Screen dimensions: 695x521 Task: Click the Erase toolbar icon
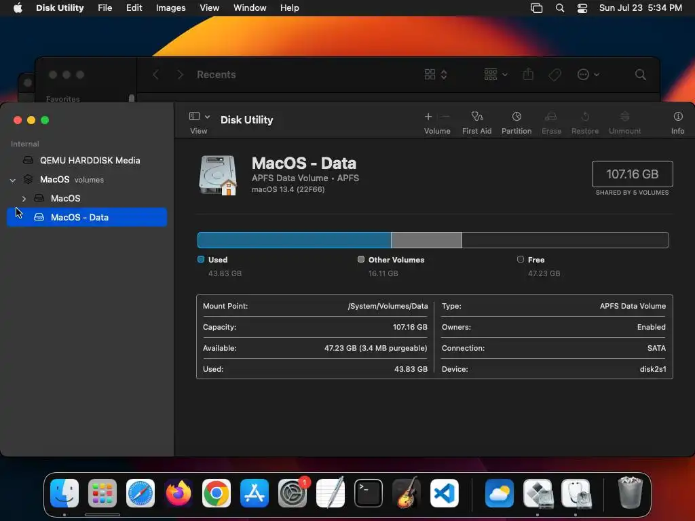[551, 117]
